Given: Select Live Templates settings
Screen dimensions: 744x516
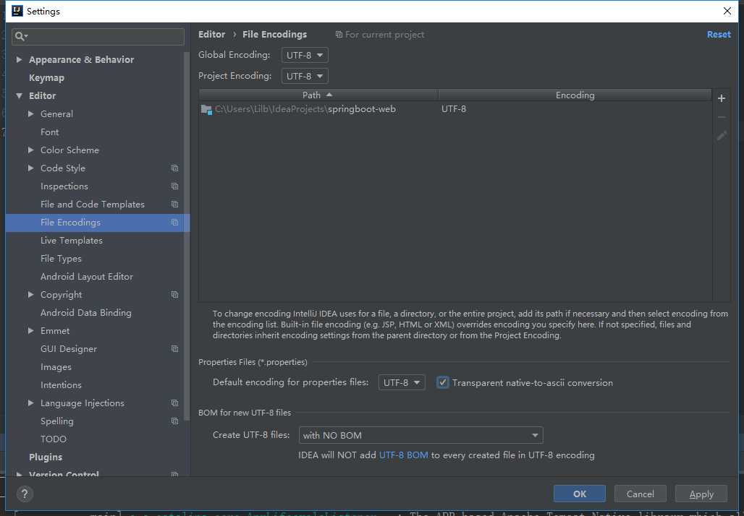Looking at the screenshot, I should click(72, 240).
